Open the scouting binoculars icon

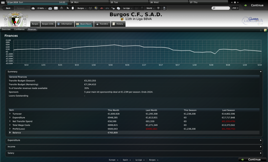[107, 8]
